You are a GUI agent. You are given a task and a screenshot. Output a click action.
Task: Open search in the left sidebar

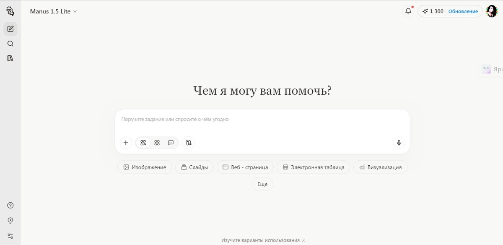(10, 44)
